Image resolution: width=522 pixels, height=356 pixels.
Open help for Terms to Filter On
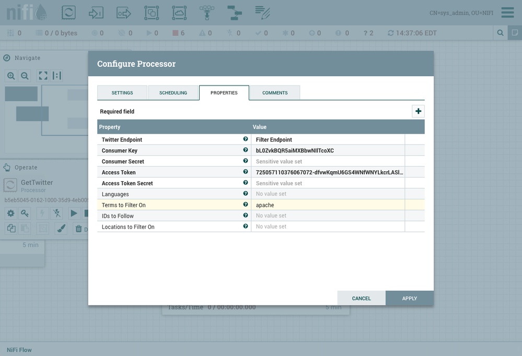246,205
